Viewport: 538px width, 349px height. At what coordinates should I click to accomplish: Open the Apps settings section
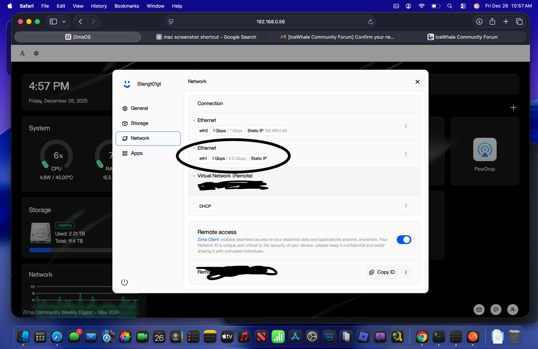coord(136,153)
